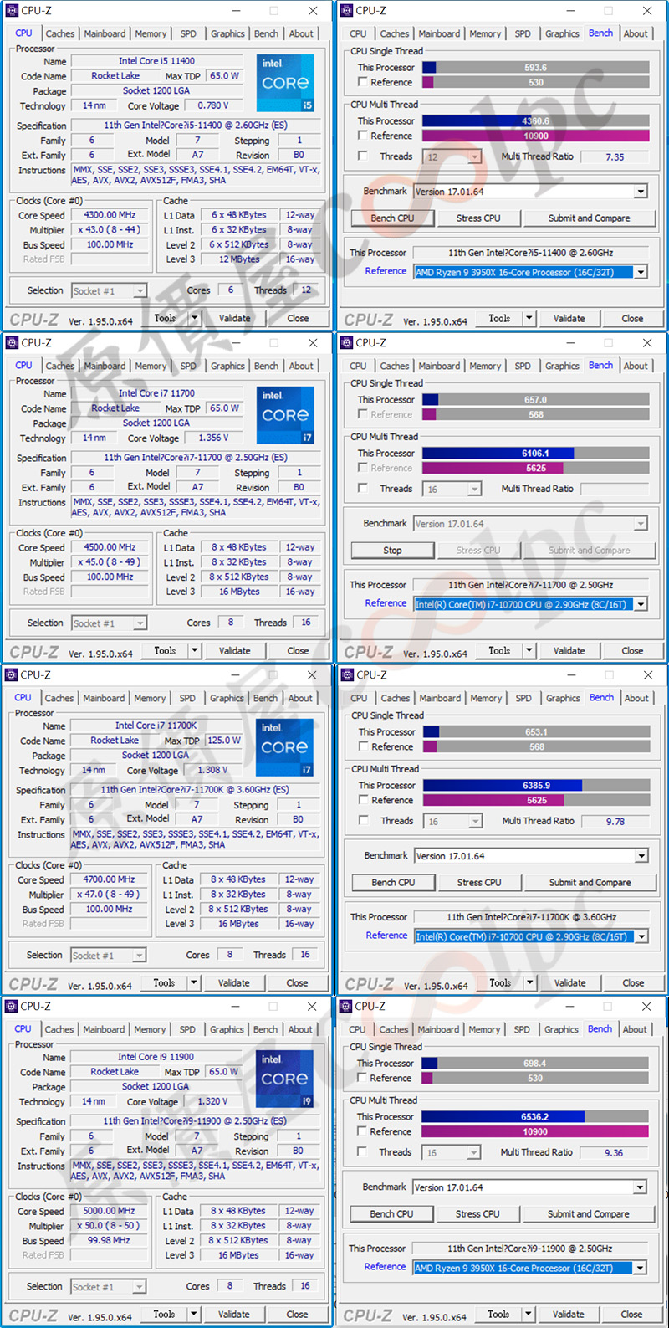The width and height of the screenshot is (669, 1328).
Task: Click the Core Voltage value 1.320 V
Action: coord(212,1101)
